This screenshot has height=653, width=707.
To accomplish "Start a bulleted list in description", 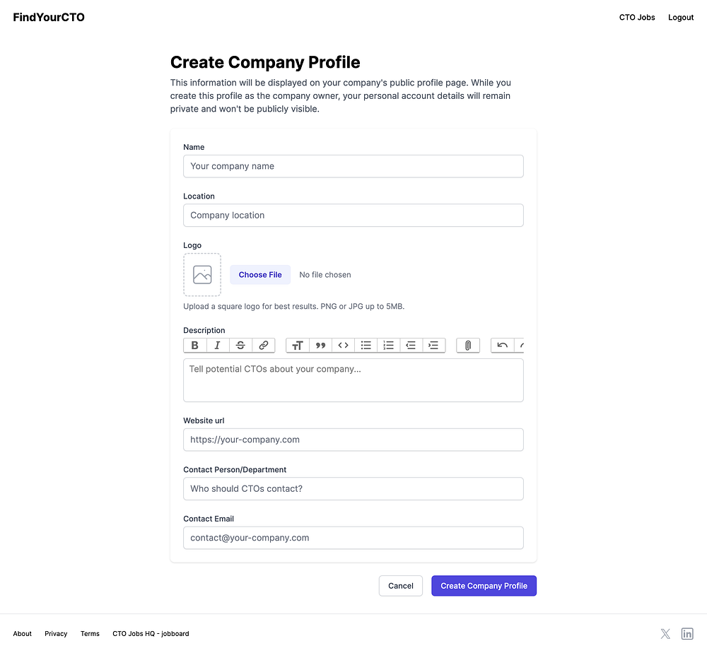I will click(366, 346).
